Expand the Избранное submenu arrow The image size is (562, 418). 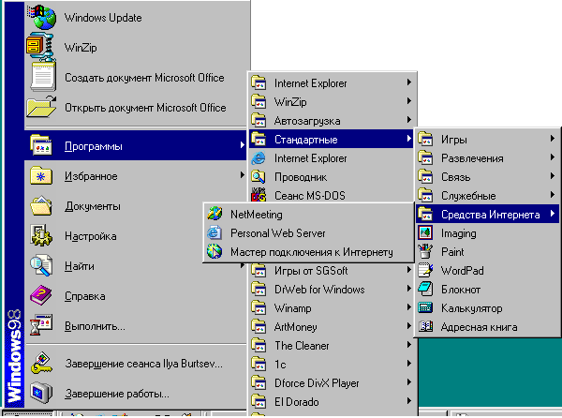click(241, 175)
